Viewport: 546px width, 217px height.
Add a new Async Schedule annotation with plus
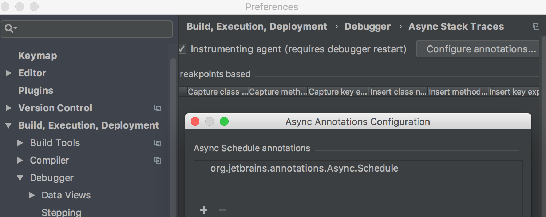(204, 210)
